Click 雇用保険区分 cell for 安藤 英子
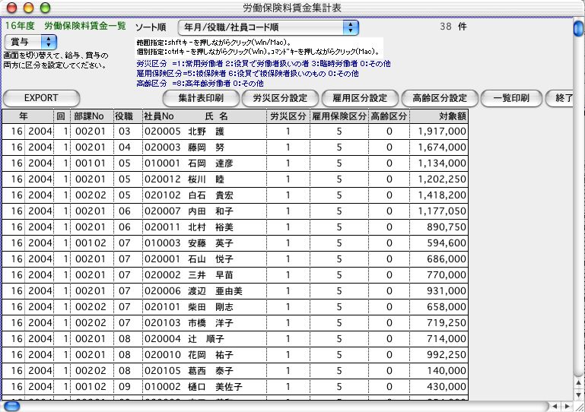 coord(339,242)
